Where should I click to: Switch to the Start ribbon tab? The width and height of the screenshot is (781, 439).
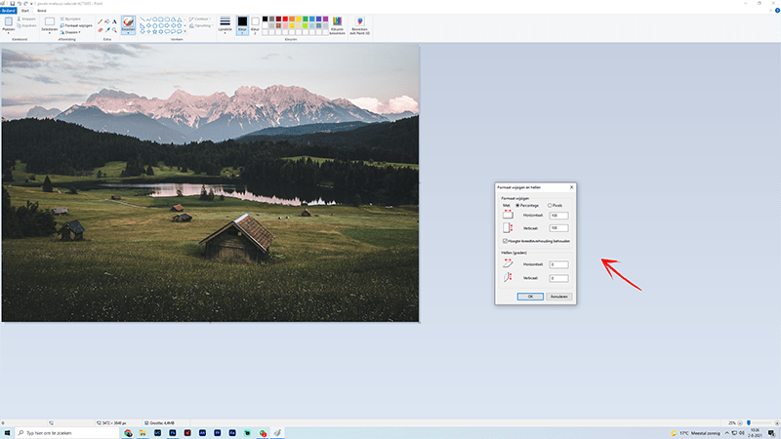[25, 11]
